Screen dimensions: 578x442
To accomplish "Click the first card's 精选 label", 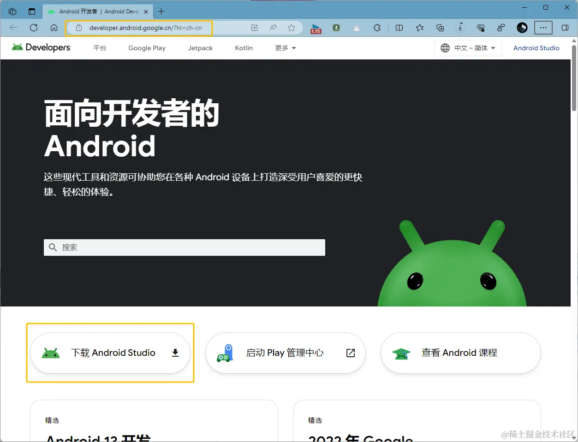I will point(52,420).
